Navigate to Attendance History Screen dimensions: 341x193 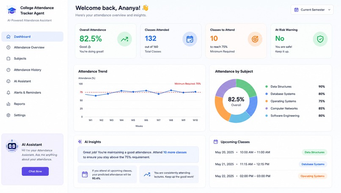point(33,70)
